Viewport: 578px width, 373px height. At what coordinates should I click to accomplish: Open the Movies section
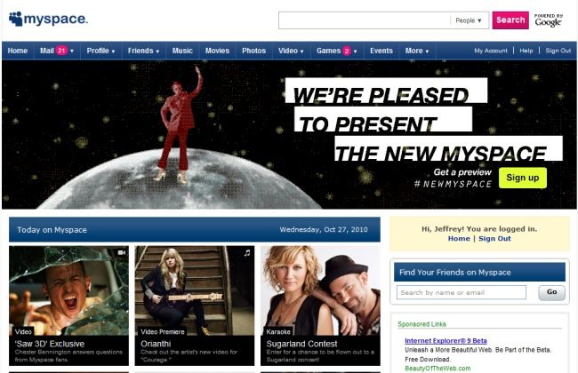[x=217, y=51]
